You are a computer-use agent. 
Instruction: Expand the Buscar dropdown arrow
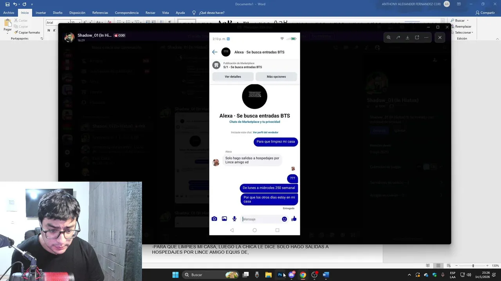467,20
